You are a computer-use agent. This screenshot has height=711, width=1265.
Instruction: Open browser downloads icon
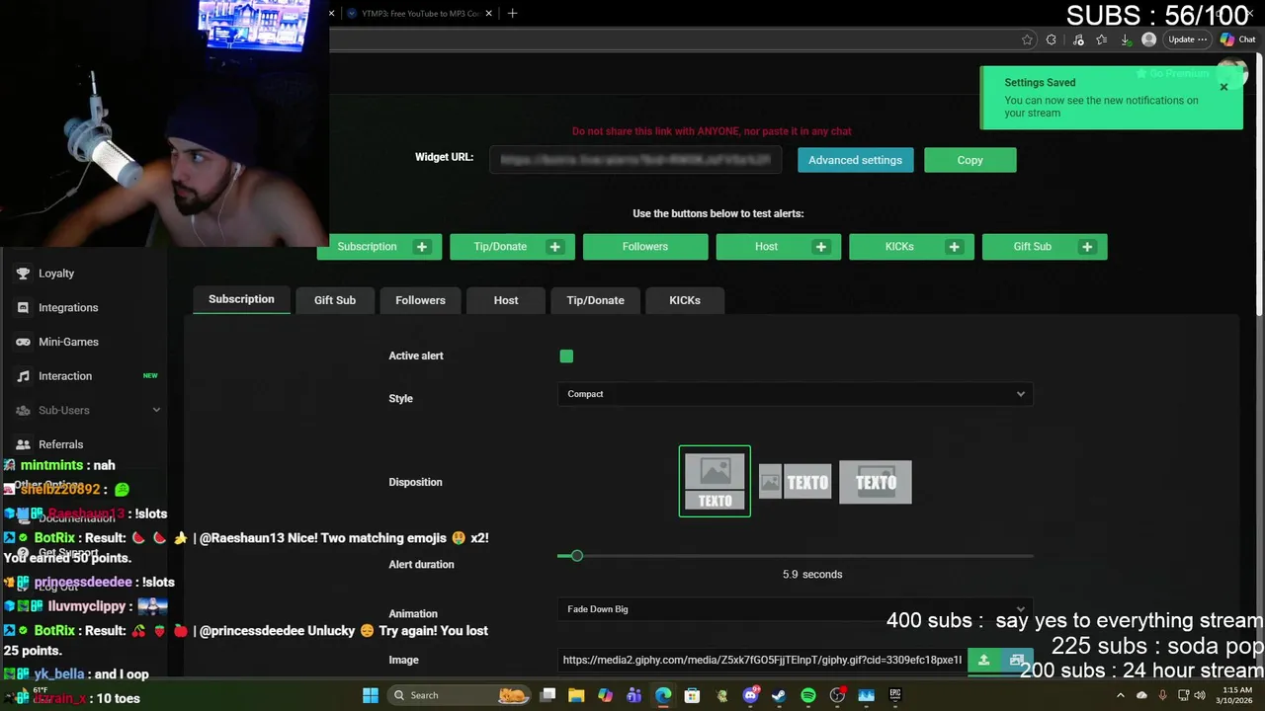coord(1126,39)
